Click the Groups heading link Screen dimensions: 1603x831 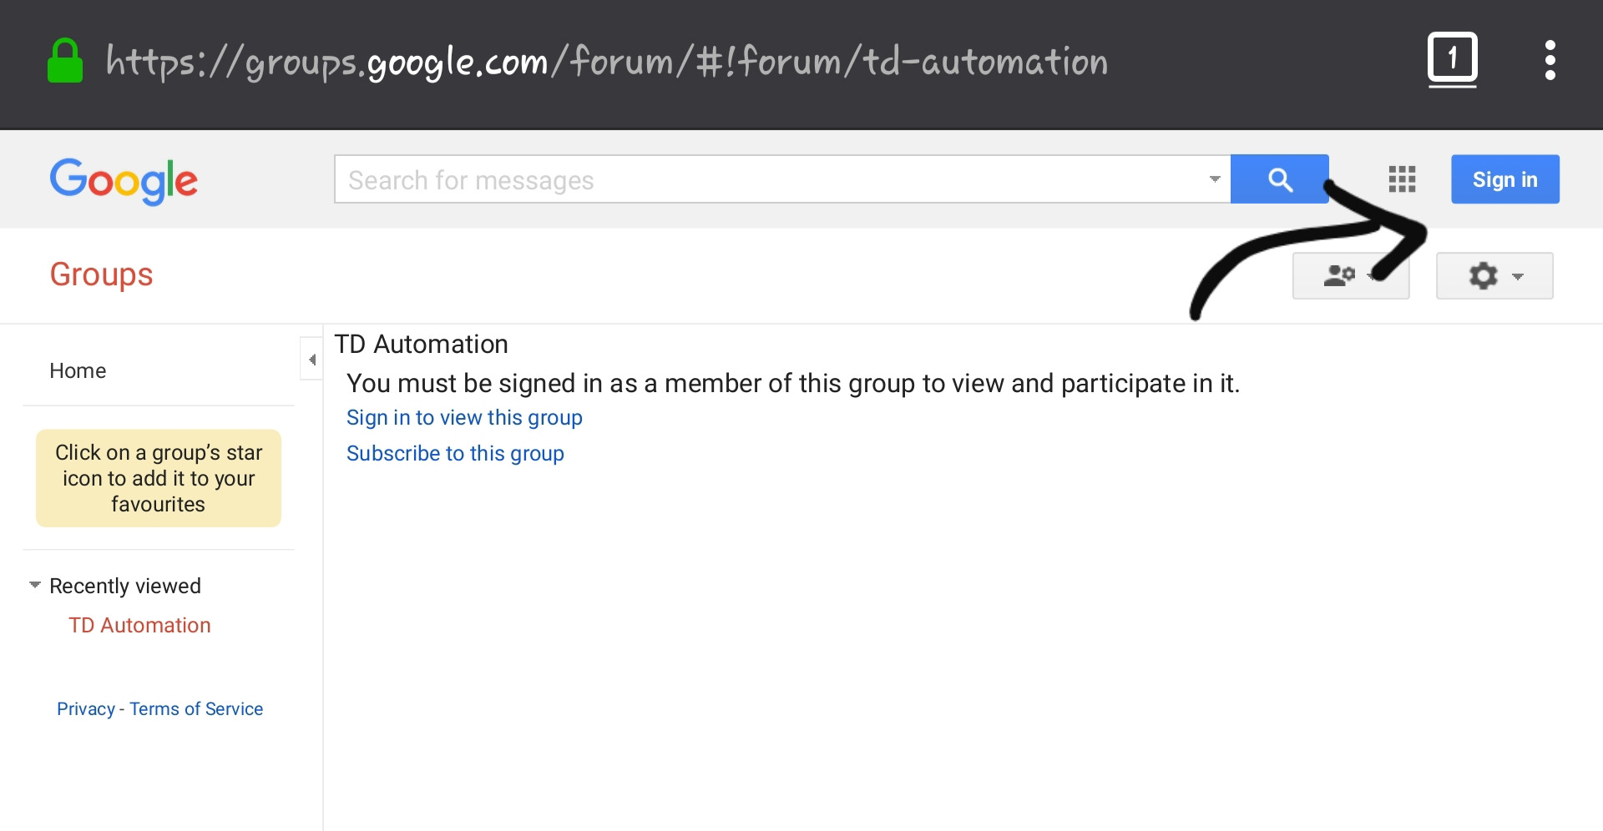click(101, 275)
